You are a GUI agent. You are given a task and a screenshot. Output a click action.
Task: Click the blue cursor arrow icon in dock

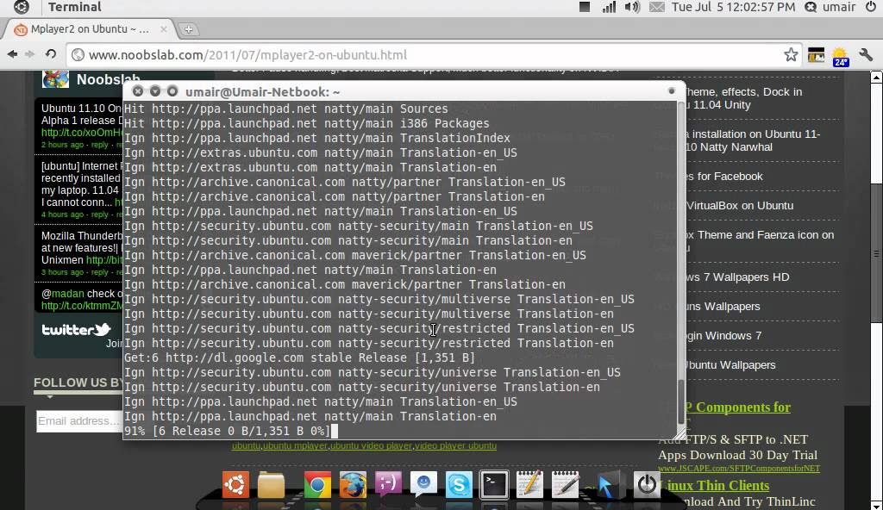(x=608, y=485)
